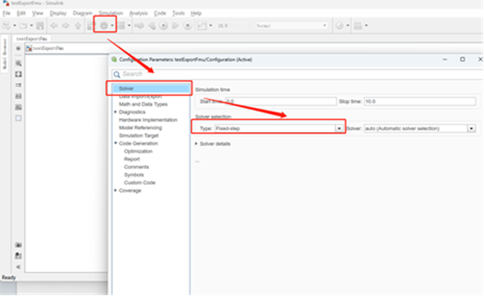484x296 pixels.
Task: Select Hardware Implementation pane
Action: [x=148, y=120]
